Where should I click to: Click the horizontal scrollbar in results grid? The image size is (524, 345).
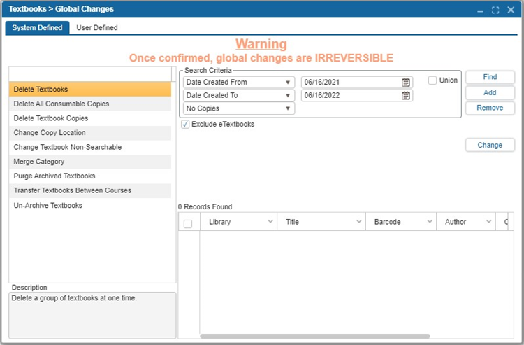[315, 336]
